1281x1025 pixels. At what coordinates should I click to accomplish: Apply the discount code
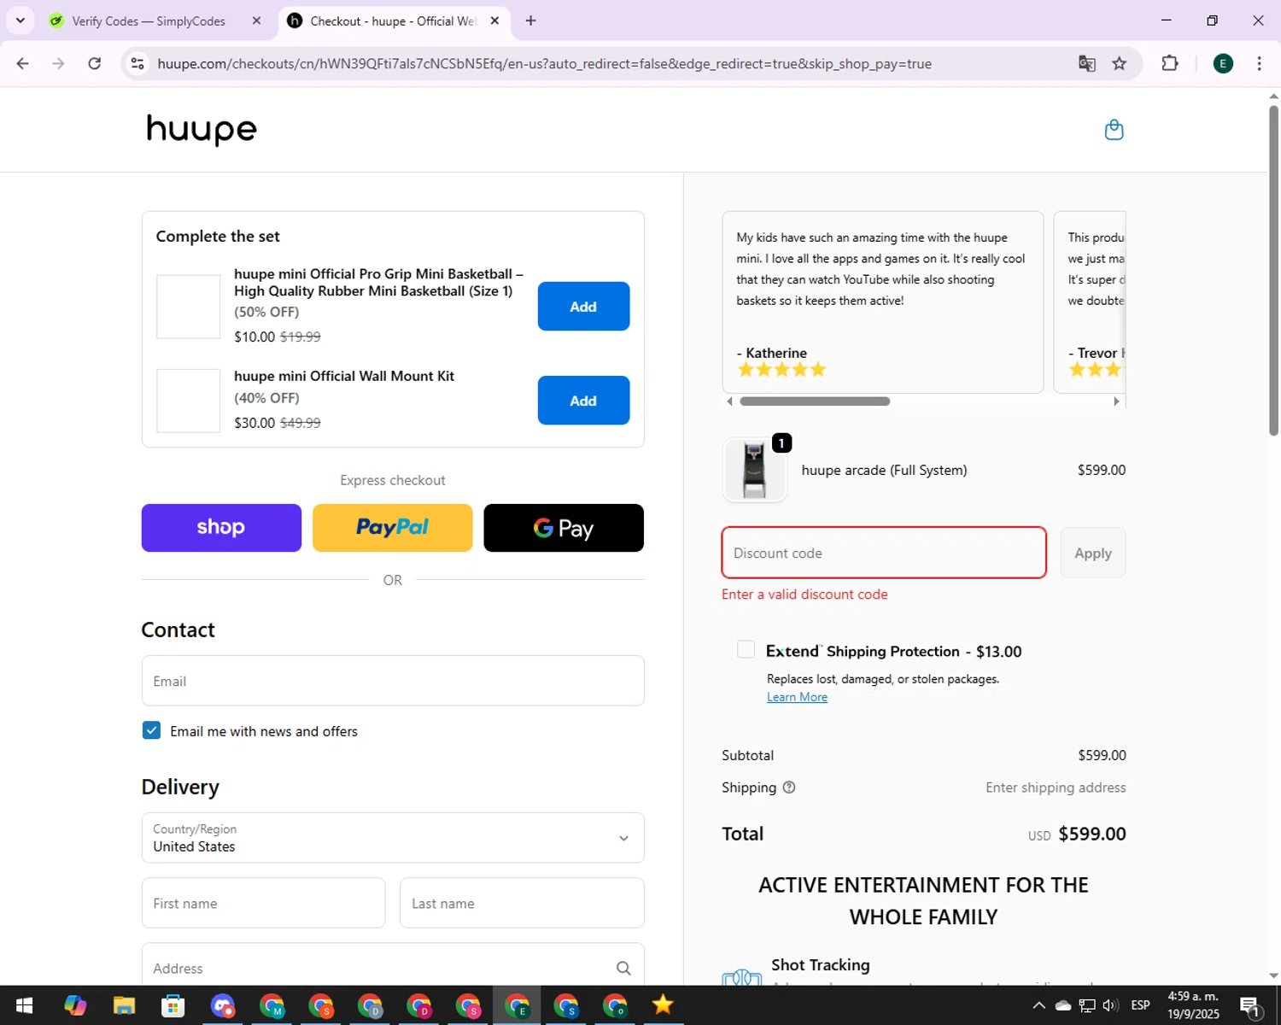coord(1093,553)
